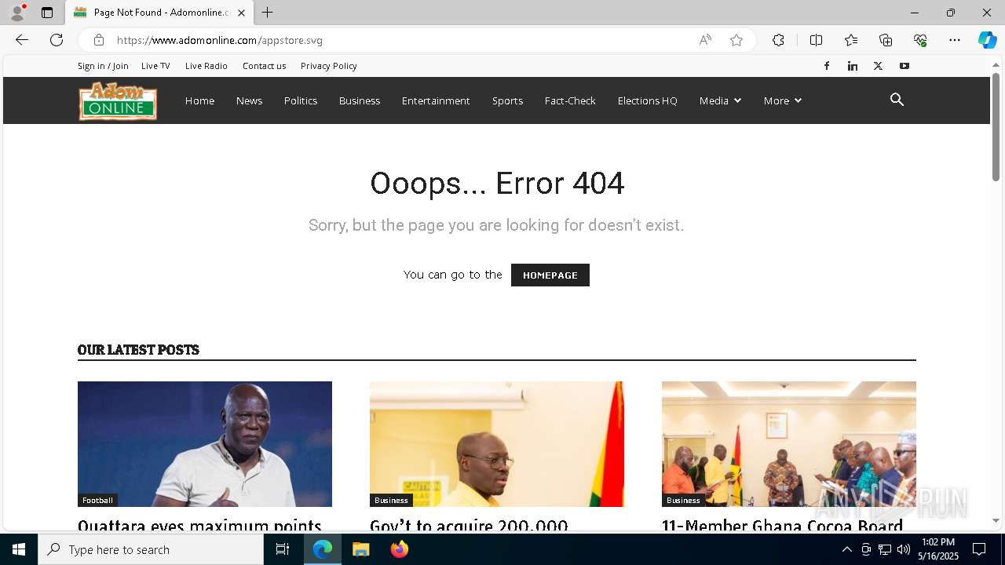Open the Copilot sidebar icon
1005x565 pixels.
(x=987, y=40)
